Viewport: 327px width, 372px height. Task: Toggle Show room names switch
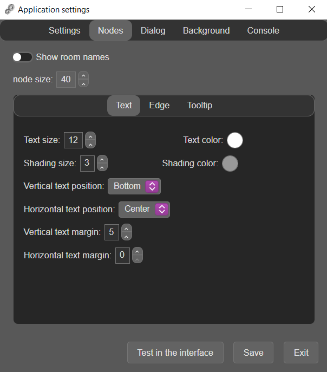(23, 57)
